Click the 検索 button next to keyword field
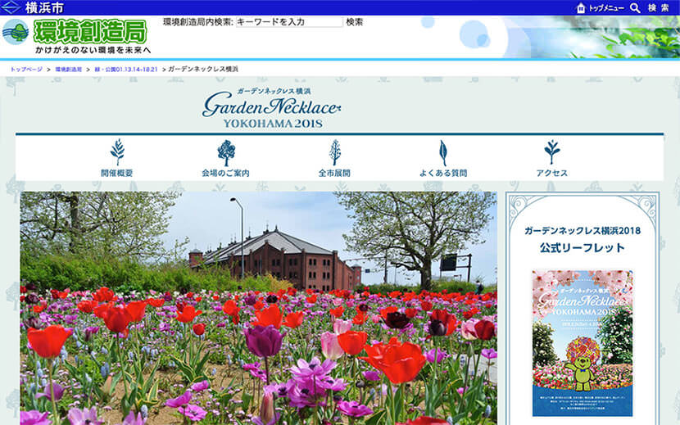The image size is (680, 425). point(354,21)
